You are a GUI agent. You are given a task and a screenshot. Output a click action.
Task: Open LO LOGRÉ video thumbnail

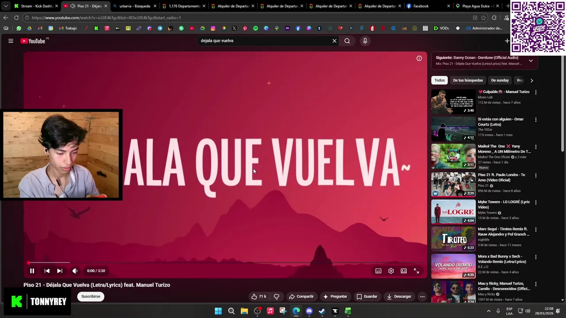[x=453, y=212]
